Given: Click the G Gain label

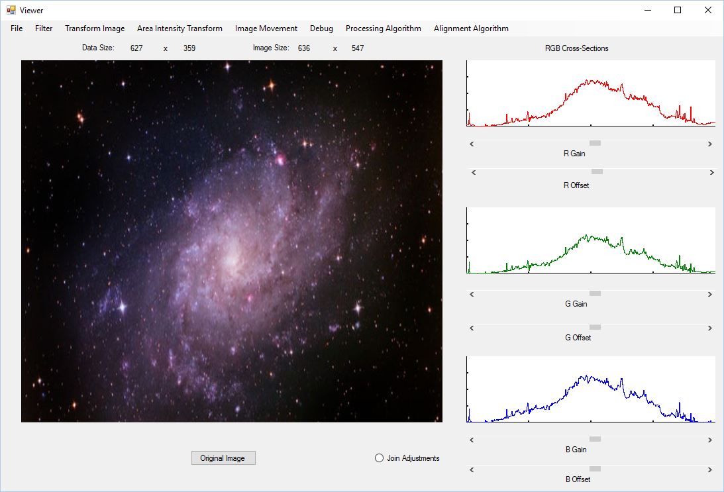Looking at the screenshot, I should pos(576,304).
